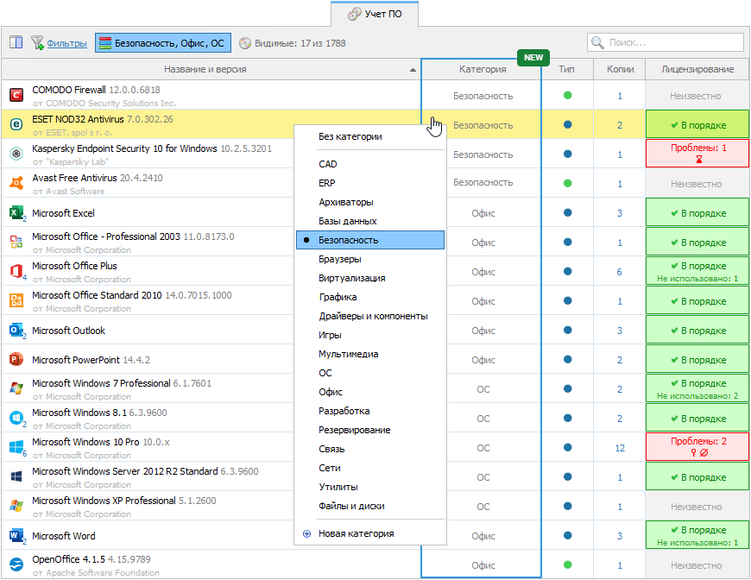The width and height of the screenshot is (751, 580).
Task: Choose Мультимедиа from the category menu
Action: (x=348, y=354)
